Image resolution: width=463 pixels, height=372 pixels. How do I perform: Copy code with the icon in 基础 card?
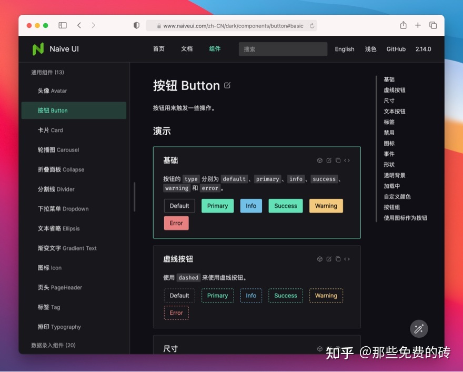338,160
